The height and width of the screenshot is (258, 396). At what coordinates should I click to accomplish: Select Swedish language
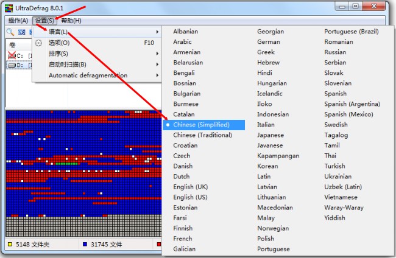pyautogui.click(x=336, y=125)
